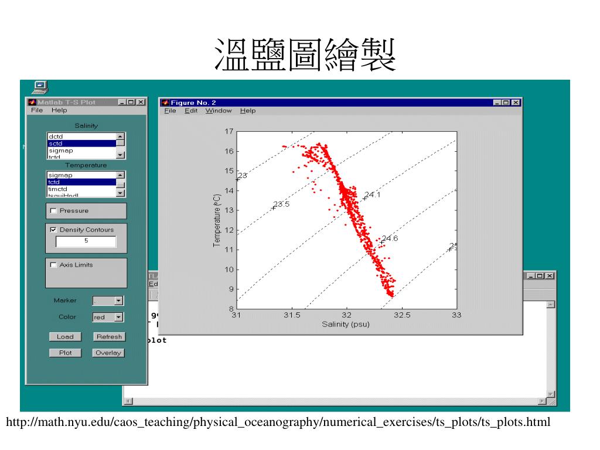Open Help menu in Figure No. 2
Image resolution: width=600 pixels, height=450 pixels.
248,111
